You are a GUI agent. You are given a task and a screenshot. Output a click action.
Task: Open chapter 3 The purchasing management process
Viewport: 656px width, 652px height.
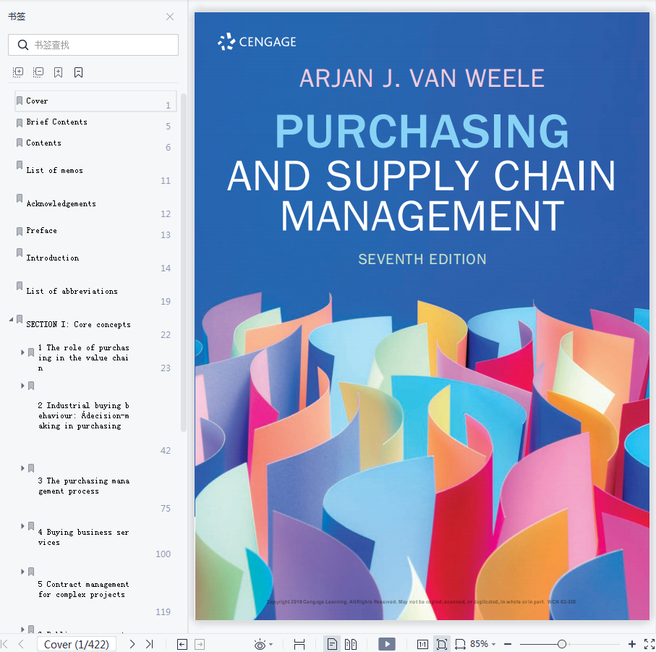[83, 486]
